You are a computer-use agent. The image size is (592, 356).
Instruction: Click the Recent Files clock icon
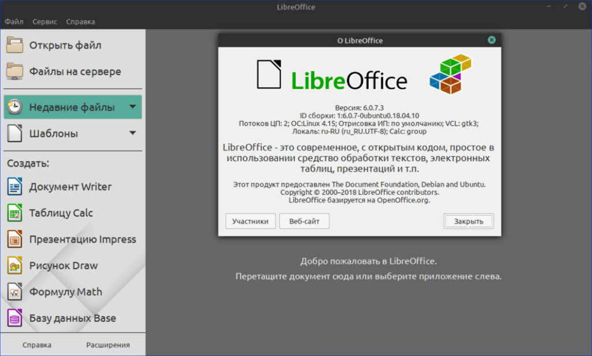click(x=14, y=107)
